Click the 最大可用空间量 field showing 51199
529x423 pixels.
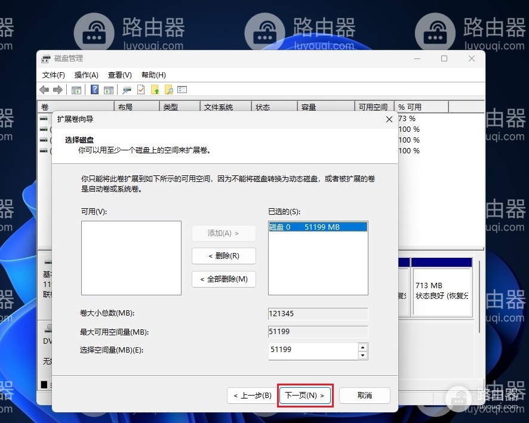click(x=318, y=332)
